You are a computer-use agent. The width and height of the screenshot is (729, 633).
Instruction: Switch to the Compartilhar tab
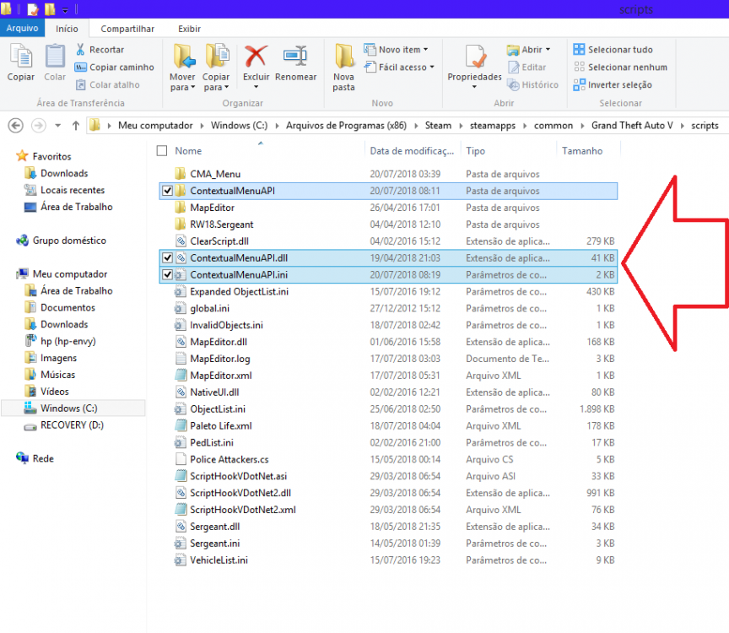point(127,29)
